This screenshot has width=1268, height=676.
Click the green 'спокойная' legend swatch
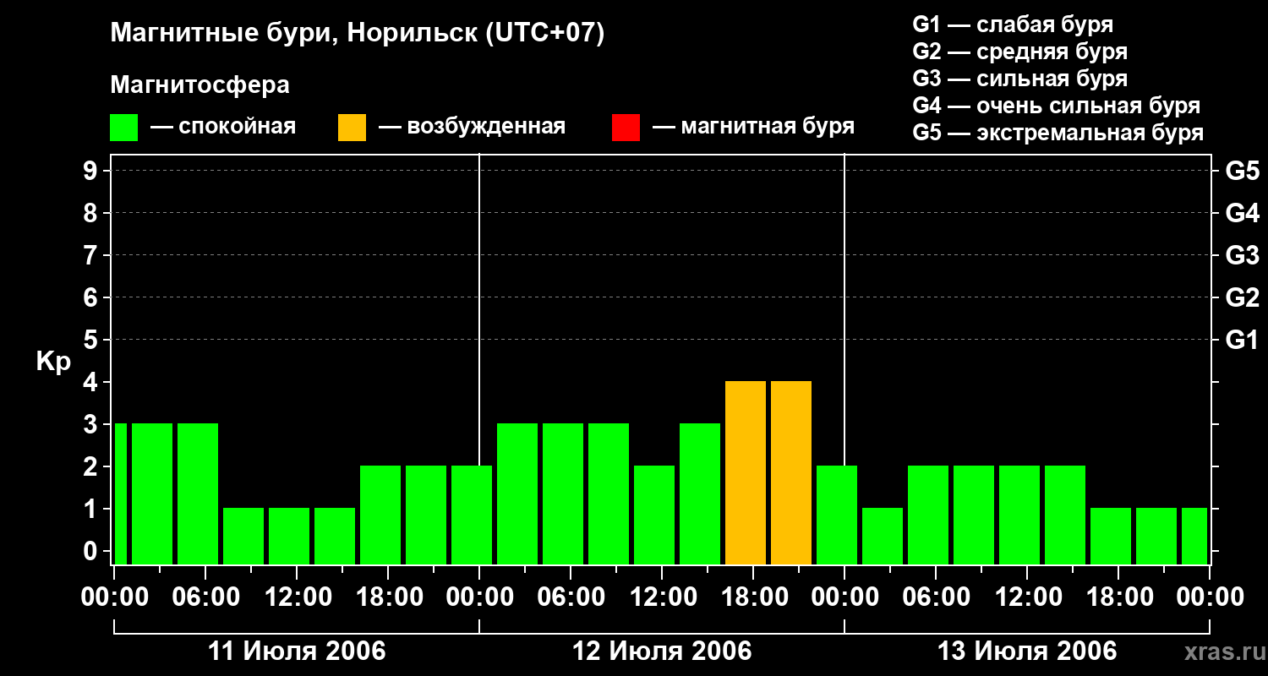[124, 128]
